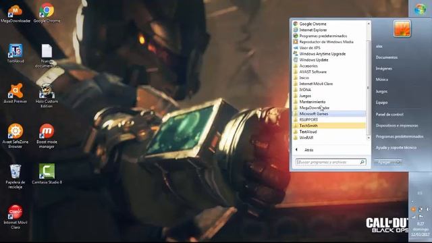Click the Buscar programas y archivos search box
432x243 pixels.
331,162
